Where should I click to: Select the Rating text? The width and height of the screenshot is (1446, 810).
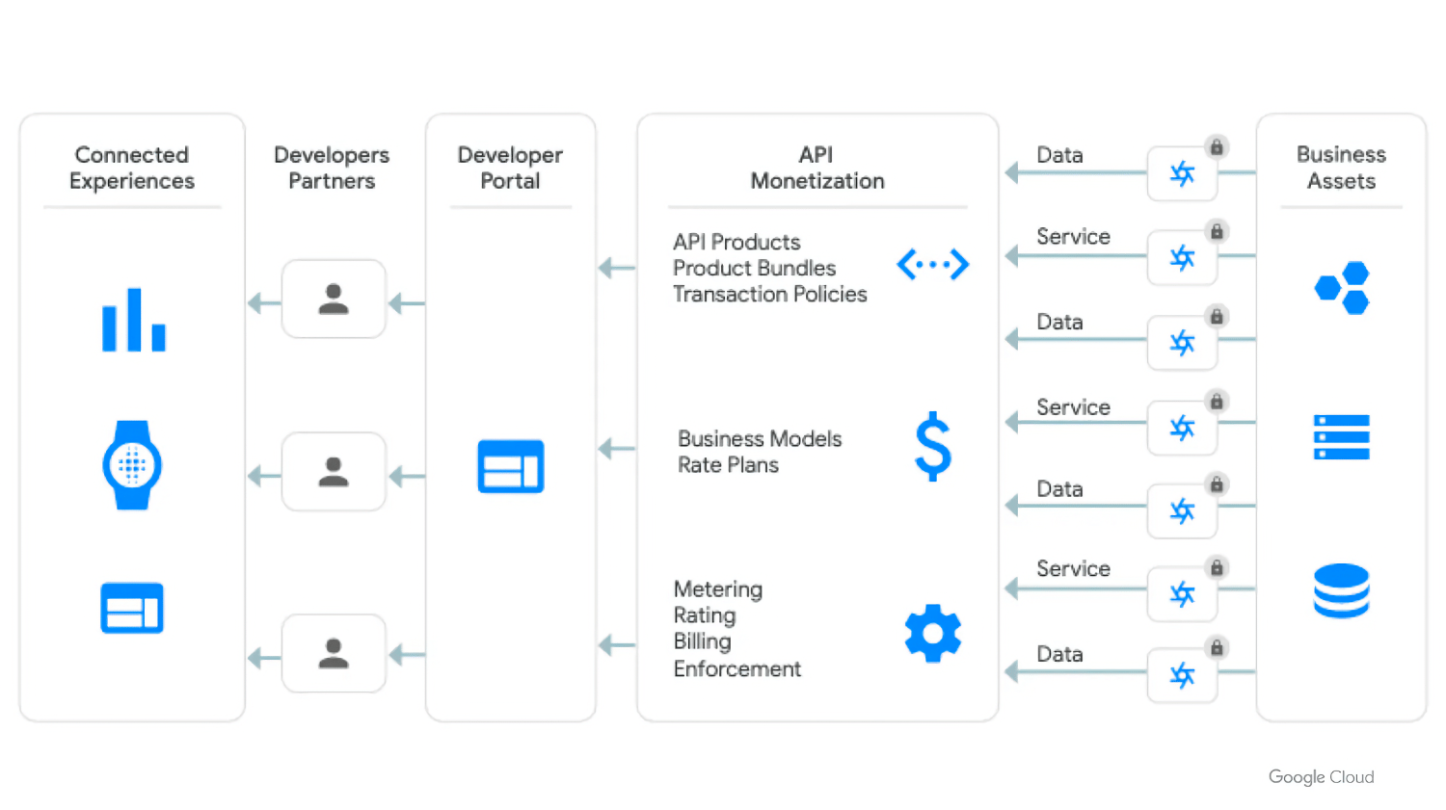pos(705,615)
